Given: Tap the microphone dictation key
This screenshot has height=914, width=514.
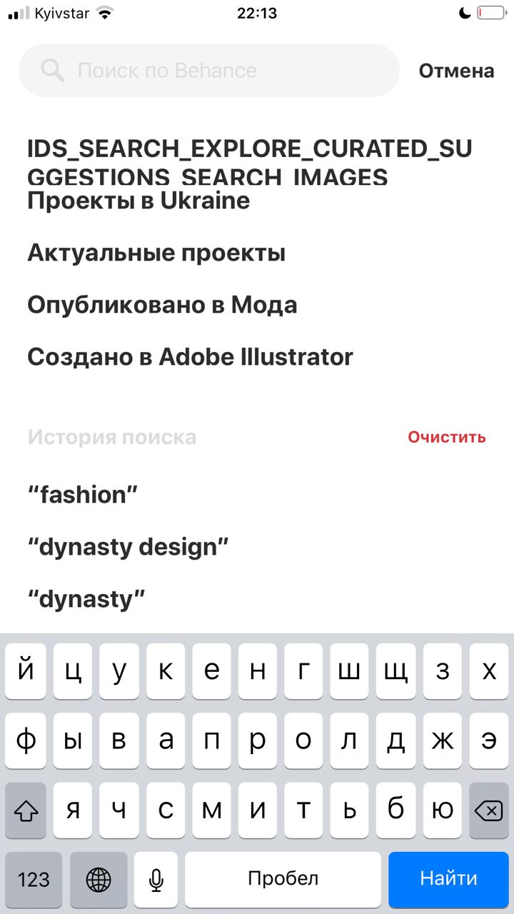Looking at the screenshot, I should [x=156, y=879].
